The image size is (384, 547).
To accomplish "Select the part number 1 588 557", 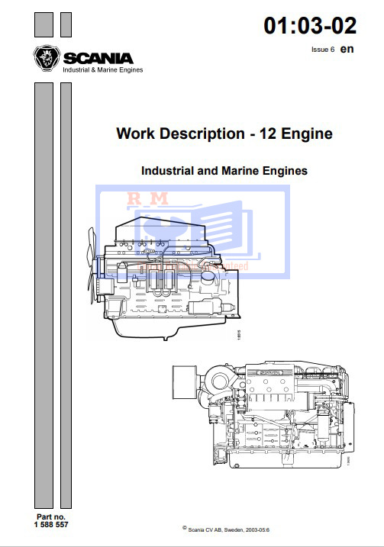I will tap(51, 524).
